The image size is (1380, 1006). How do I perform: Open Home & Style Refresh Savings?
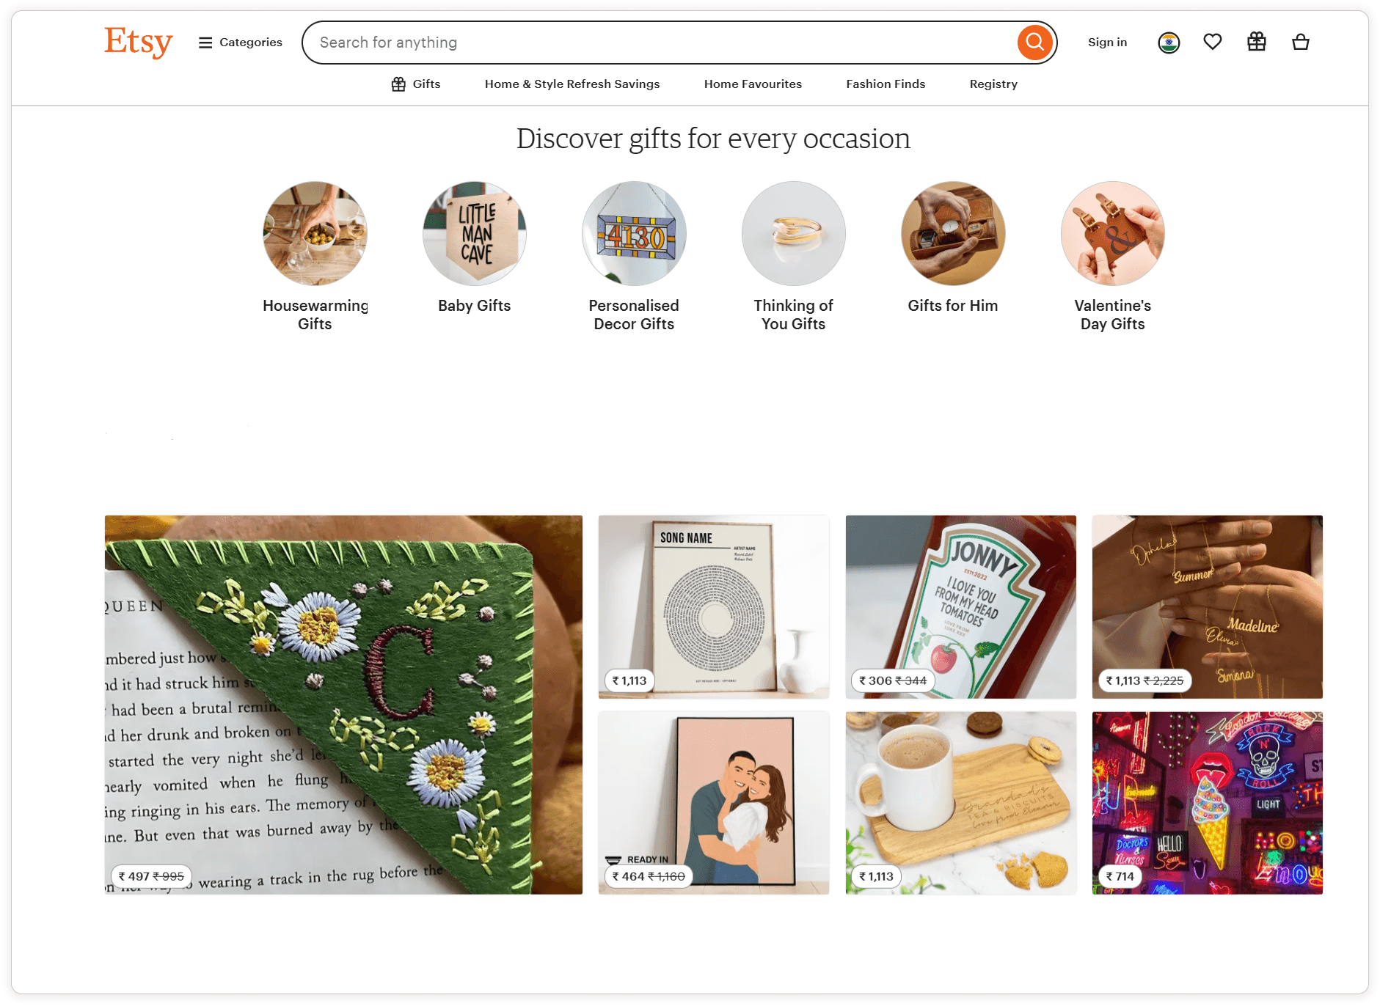(572, 84)
